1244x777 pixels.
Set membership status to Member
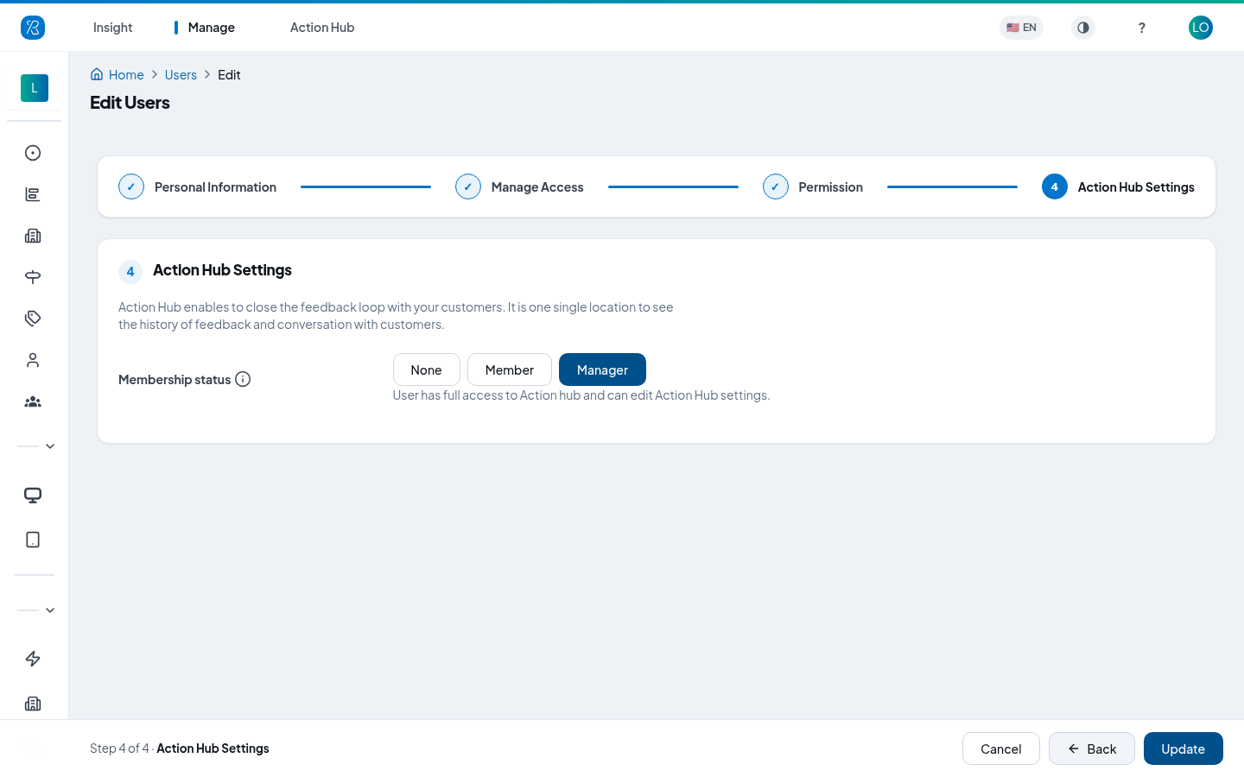[x=510, y=370]
